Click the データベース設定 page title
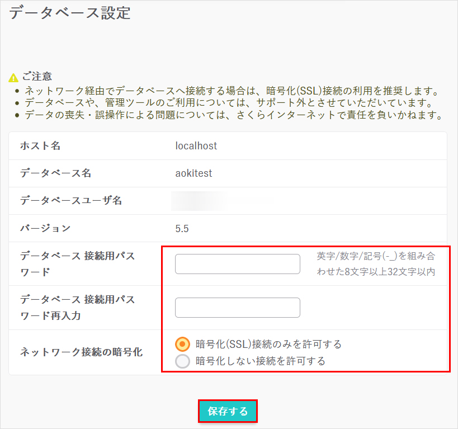The image size is (458, 429). coord(70,13)
